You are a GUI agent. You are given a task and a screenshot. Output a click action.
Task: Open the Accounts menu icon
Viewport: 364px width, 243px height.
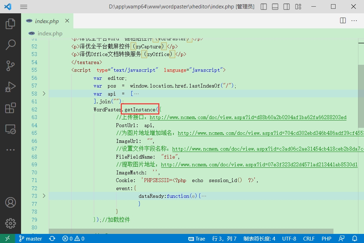pyautogui.click(x=11, y=202)
